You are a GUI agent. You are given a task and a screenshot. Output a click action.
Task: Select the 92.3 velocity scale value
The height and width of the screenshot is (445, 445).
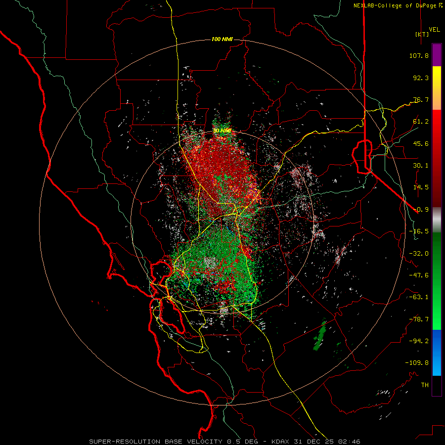[x=421, y=78]
